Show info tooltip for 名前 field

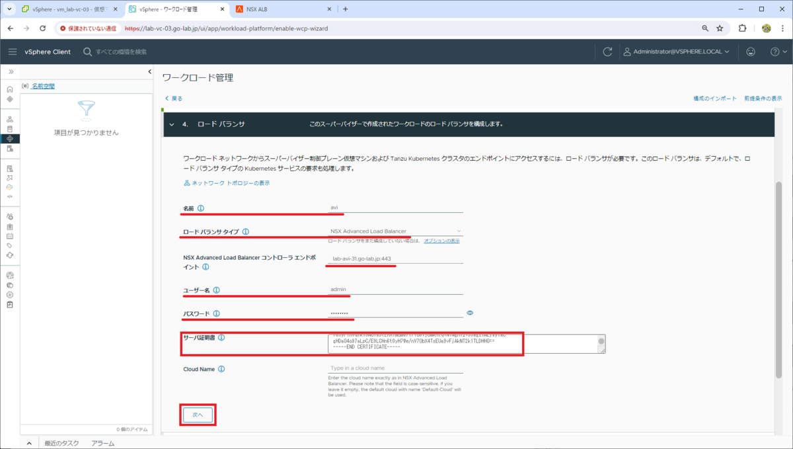click(x=201, y=208)
